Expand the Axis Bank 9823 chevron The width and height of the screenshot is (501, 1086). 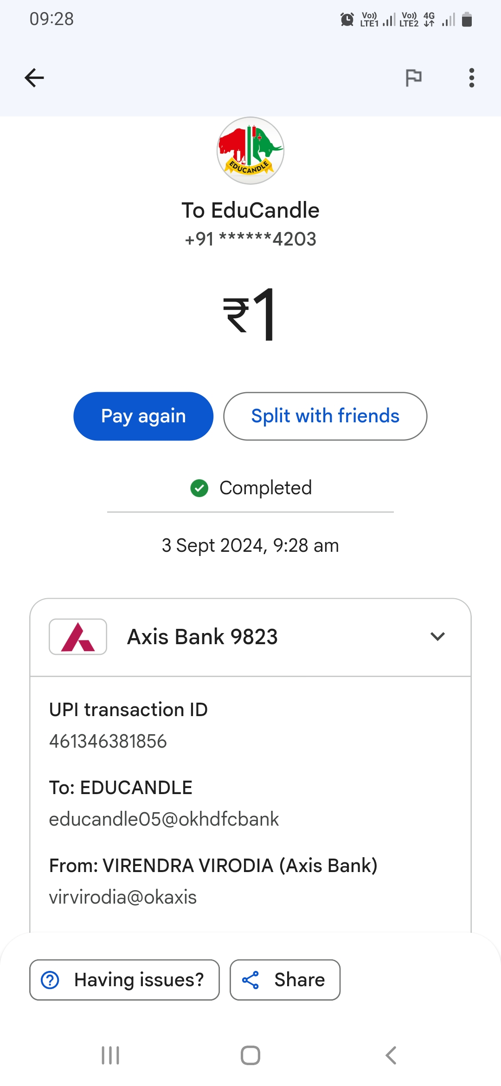point(437,636)
